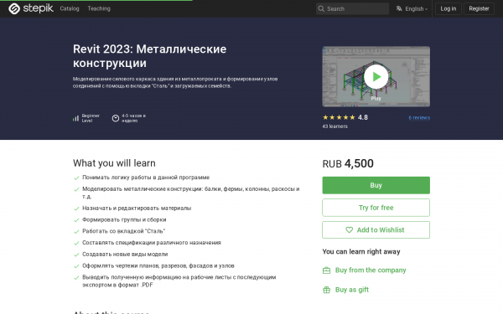The width and height of the screenshot is (503, 314).
Task: Click 'Составлять спецификации различного назначения' item
Action: pos(152,243)
